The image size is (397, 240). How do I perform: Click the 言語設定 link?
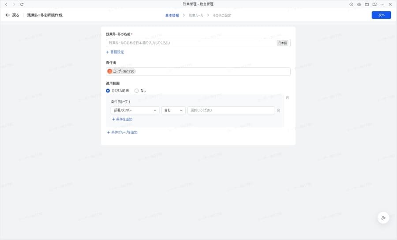click(115, 52)
